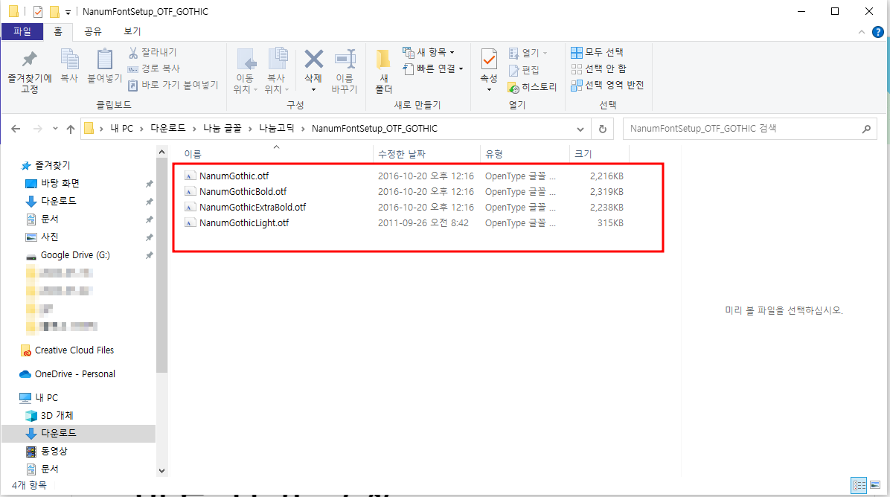Switch to Large icons view in status bar
890x497 pixels.
(874, 485)
